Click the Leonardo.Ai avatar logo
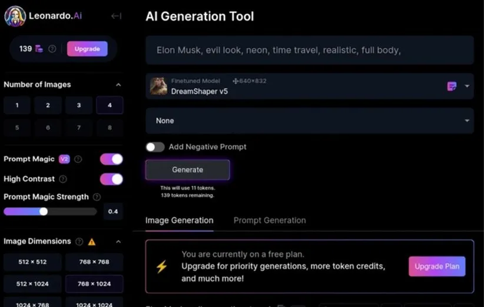Screen dimensions: 484x307 coord(15,16)
